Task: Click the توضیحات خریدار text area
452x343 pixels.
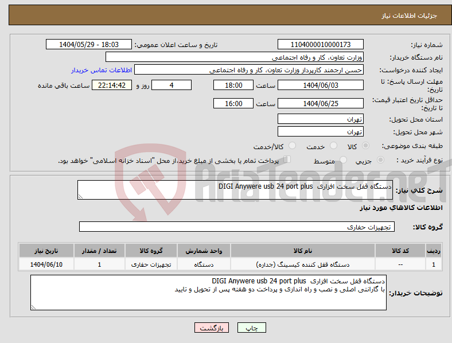Action: point(208,293)
